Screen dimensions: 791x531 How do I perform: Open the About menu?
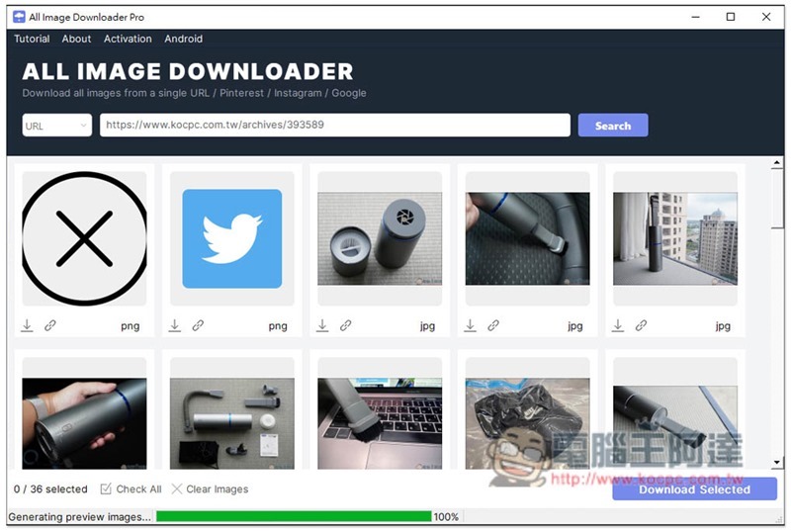(77, 39)
